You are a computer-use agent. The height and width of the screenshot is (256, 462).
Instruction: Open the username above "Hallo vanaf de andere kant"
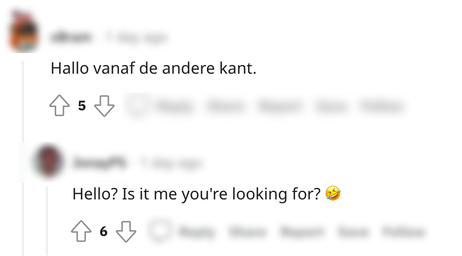pos(70,38)
